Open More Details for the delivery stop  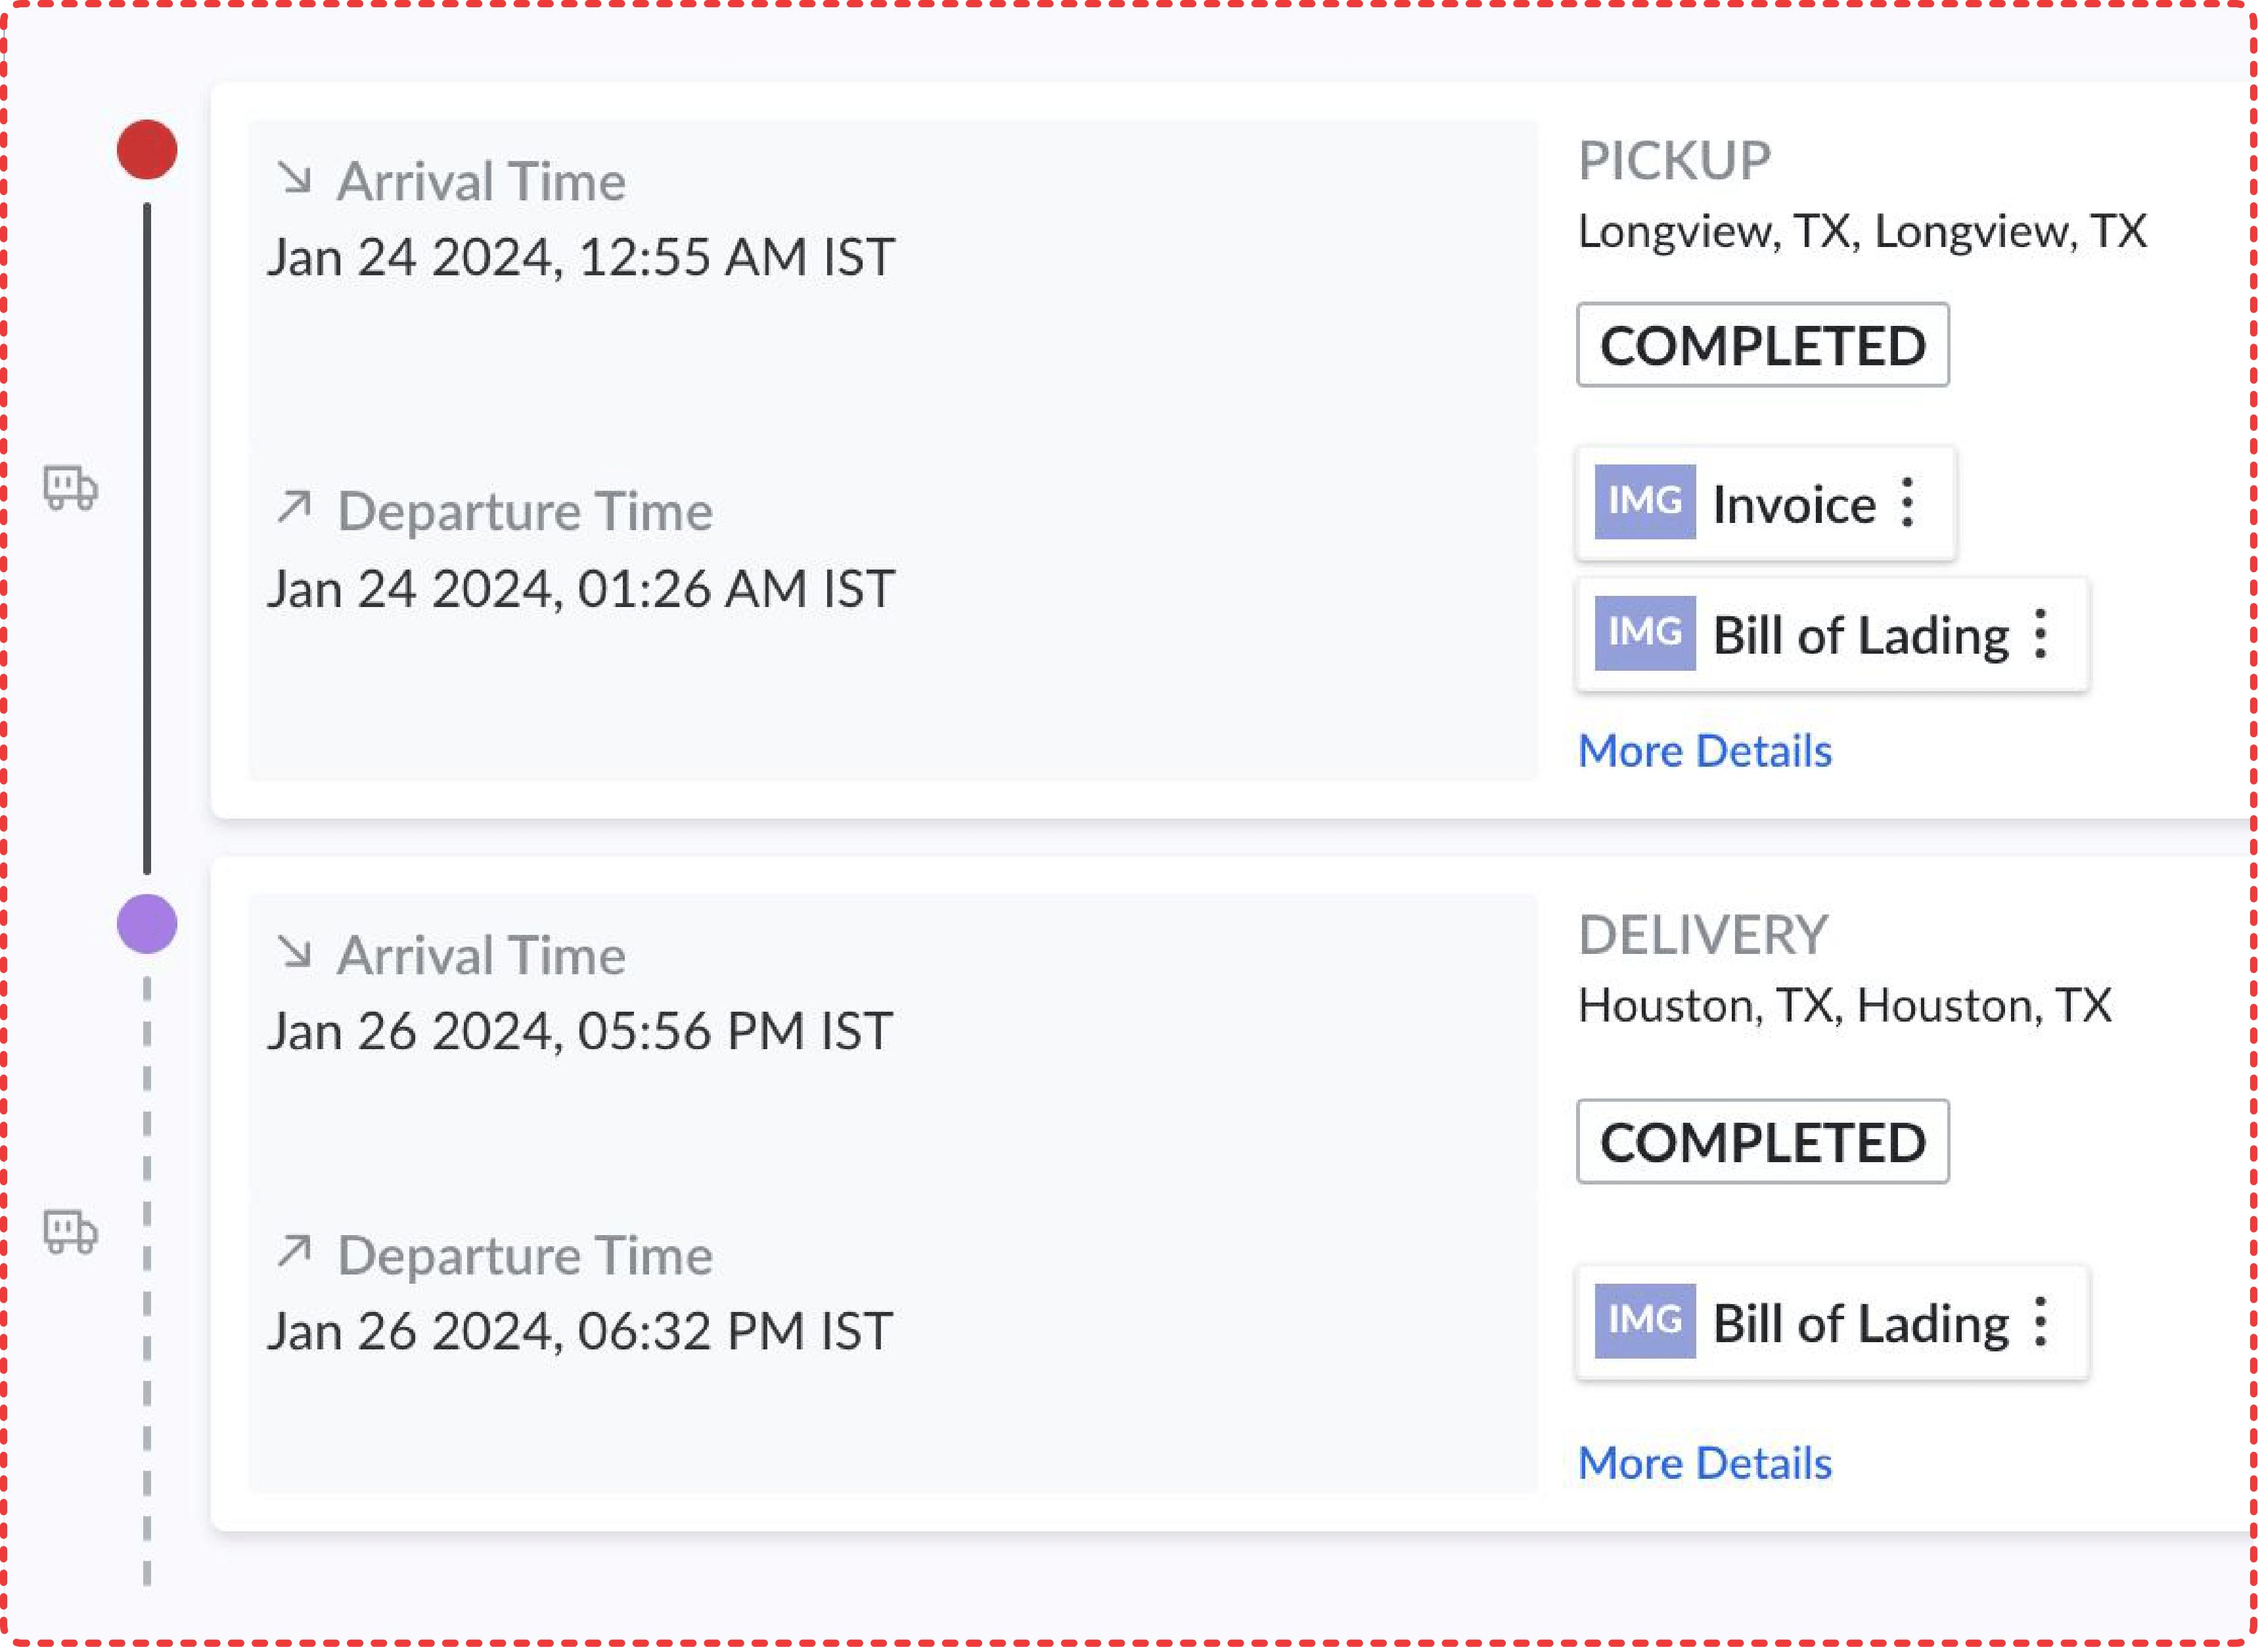(1705, 1462)
